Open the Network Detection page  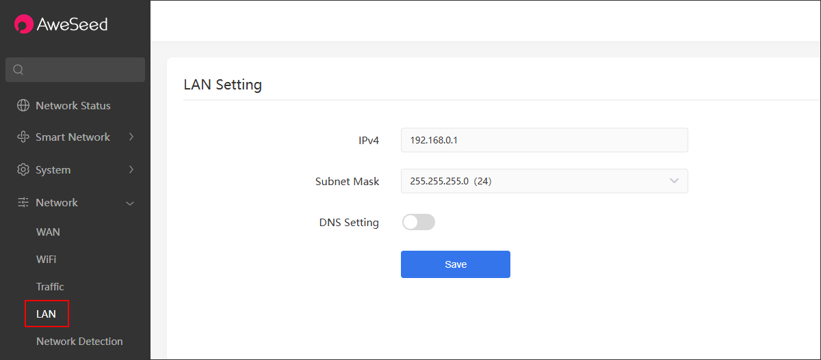pyautogui.click(x=79, y=342)
